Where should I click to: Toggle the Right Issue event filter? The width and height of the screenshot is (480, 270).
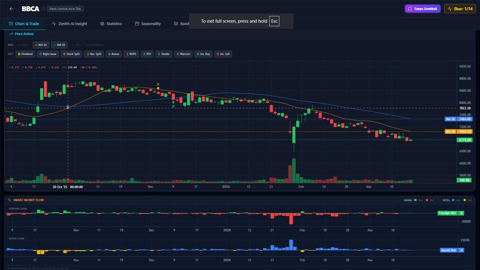pyautogui.click(x=48, y=54)
